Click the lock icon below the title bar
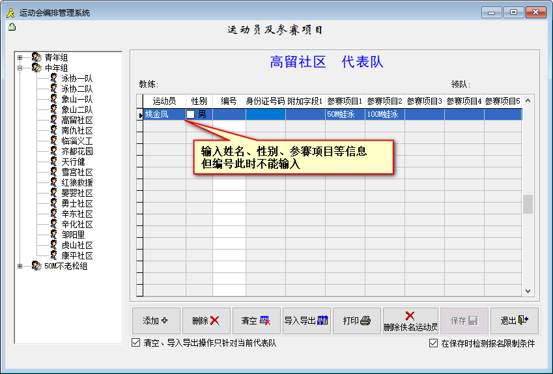553x374 pixels. (11, 27)
